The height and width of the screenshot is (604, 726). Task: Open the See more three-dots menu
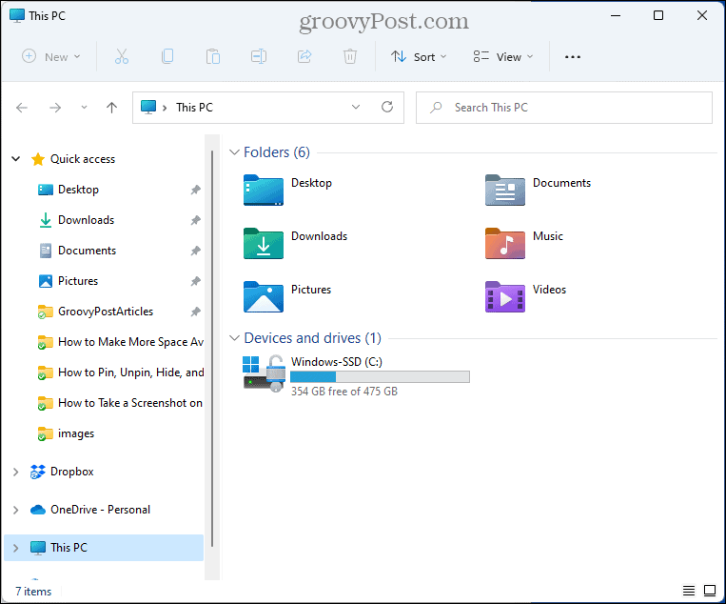point(573,57)
